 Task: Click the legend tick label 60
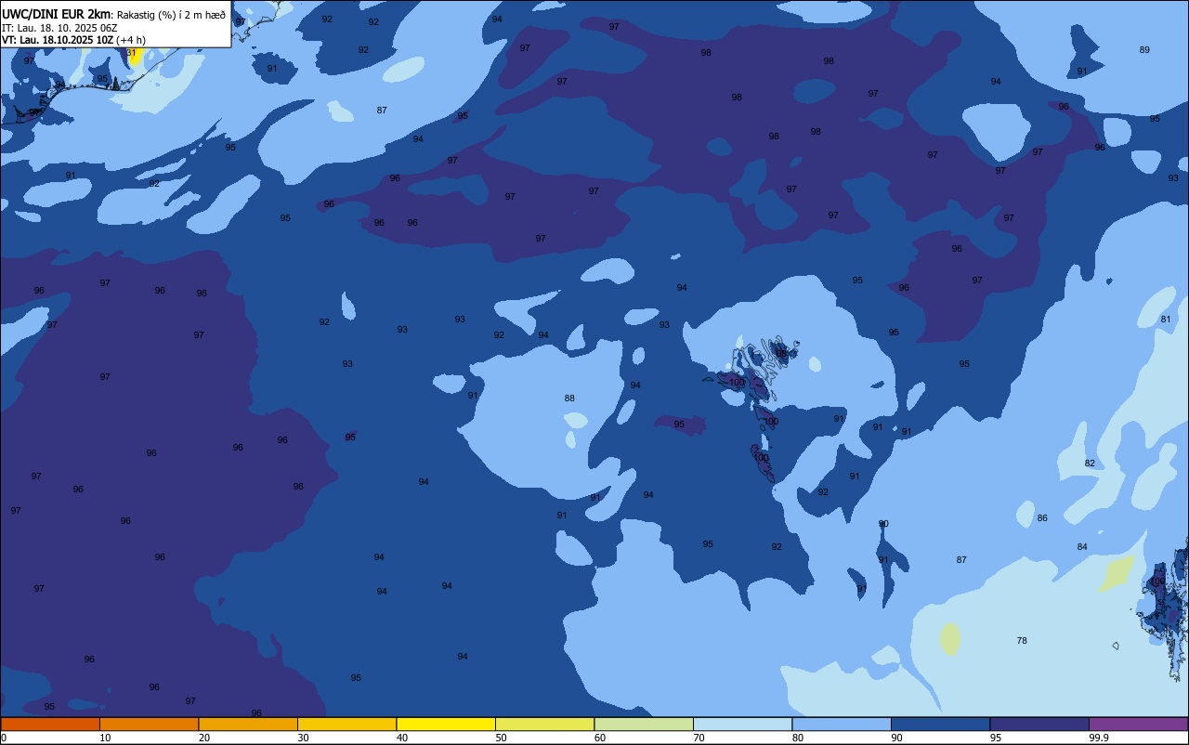(x=600, y=738)
